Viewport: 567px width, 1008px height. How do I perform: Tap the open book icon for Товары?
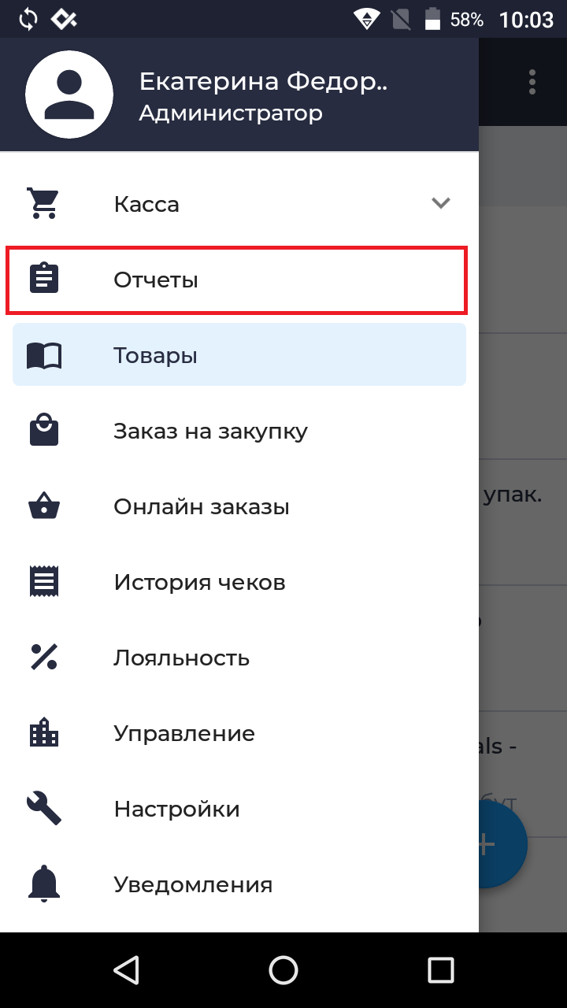coord(44,355)
